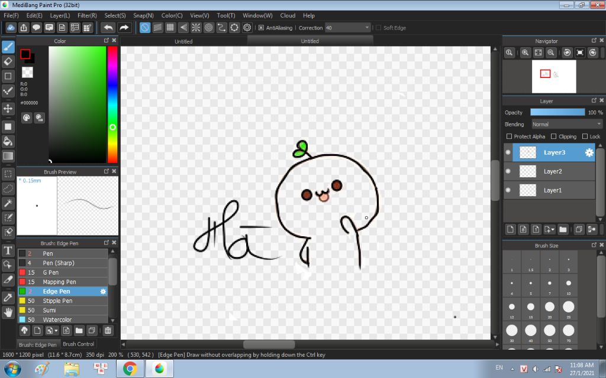This screenshot has width=606, height=378.
Task: Check the Clipping option
Action: pos(553,136)
